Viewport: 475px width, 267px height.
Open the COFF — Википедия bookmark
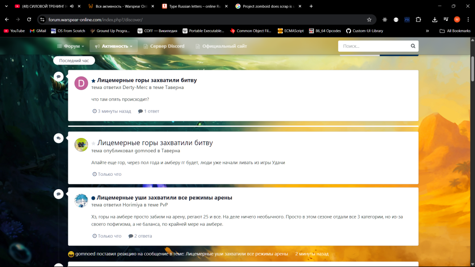pyautogui.click(x=157, y=31)
